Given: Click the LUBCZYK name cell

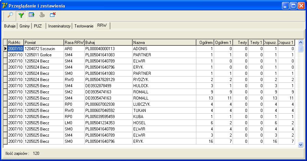Looking at the screenshot, I should pyautogui.click(x=164, y=104).
